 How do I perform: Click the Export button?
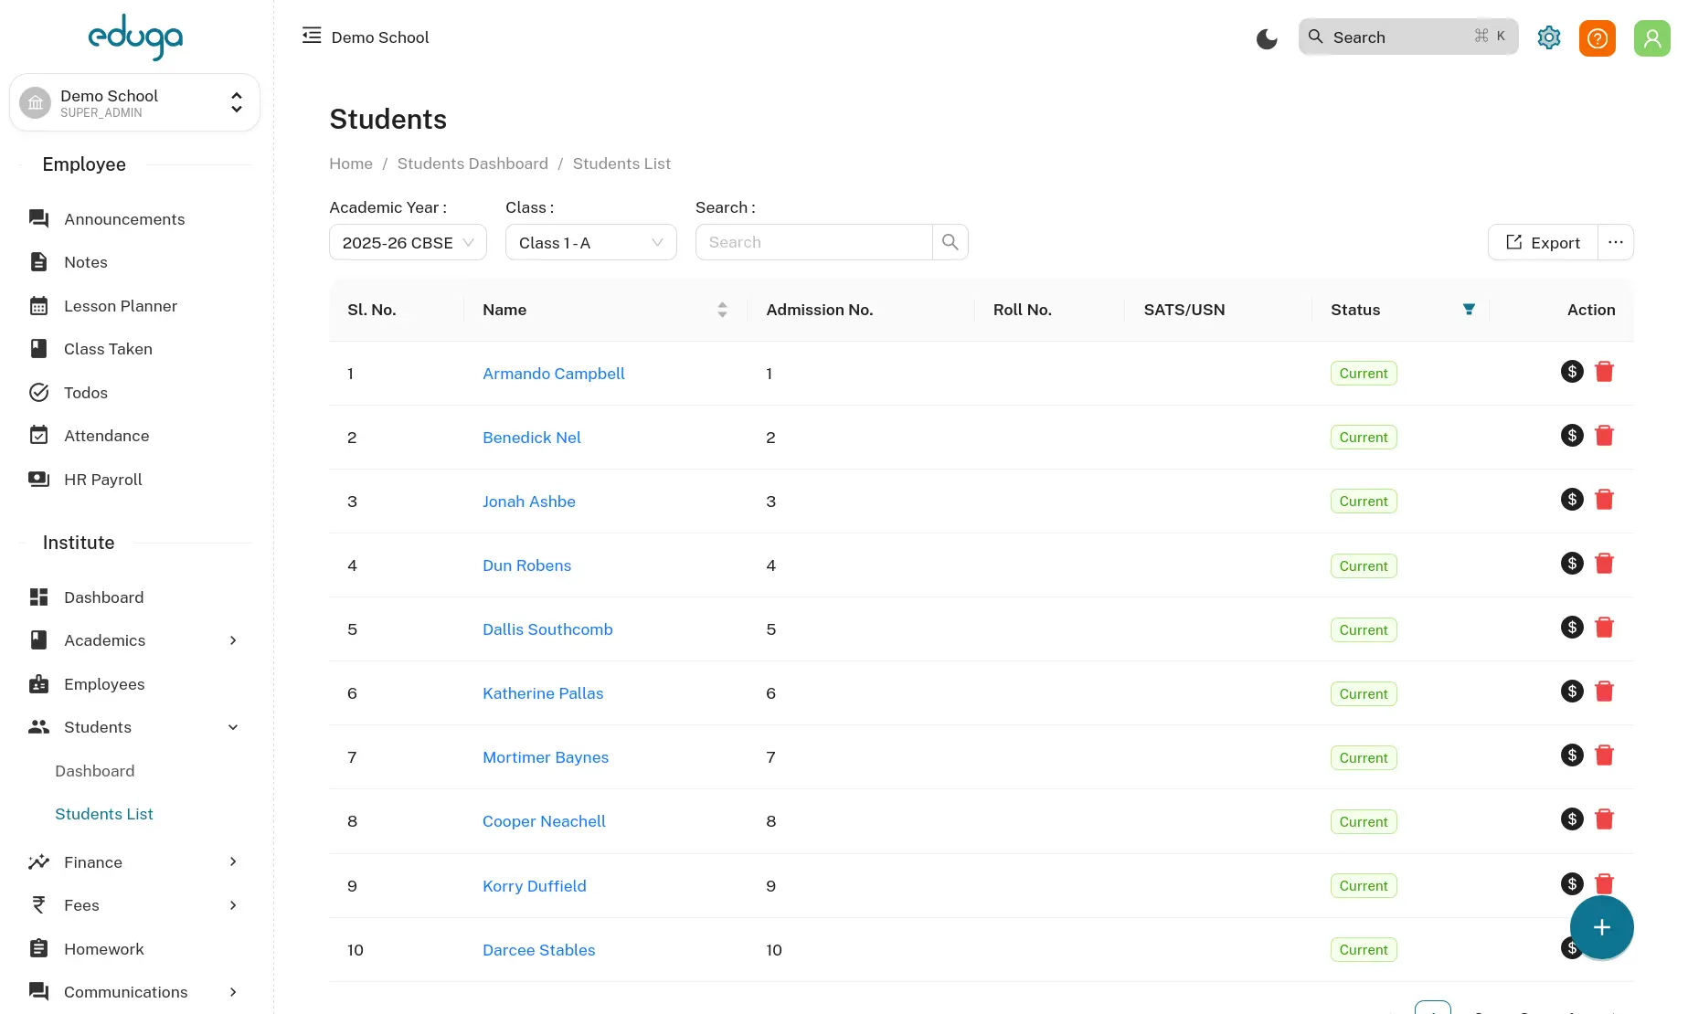pyautogui.click(x=1543, y=243)
